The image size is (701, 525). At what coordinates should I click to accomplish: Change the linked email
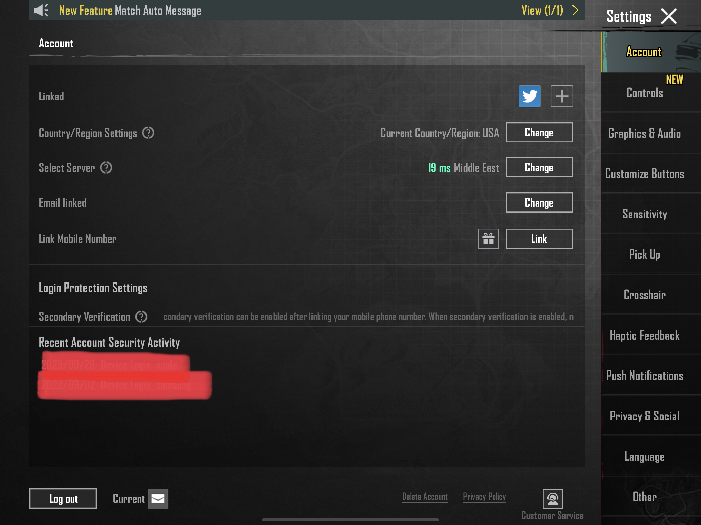[x=539, y=203]
